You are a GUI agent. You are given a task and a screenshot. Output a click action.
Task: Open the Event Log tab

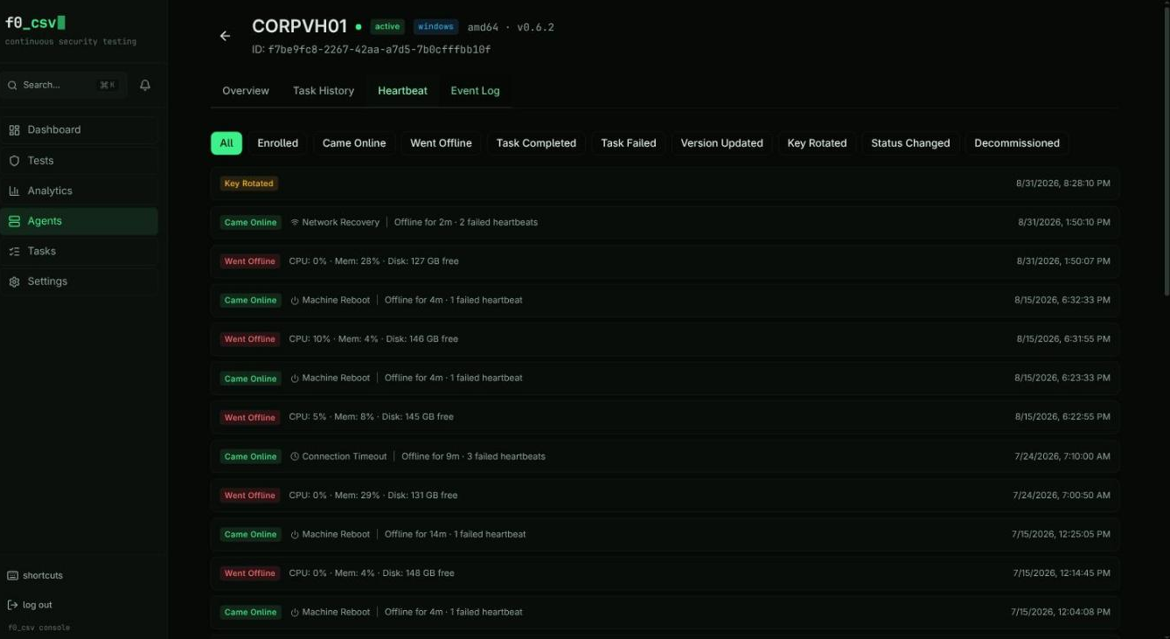475,91
